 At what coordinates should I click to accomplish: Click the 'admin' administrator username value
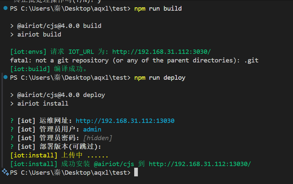click(92, 130)
